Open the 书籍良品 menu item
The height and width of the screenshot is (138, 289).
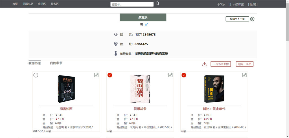pyautogui.click(x=28, y=4)
